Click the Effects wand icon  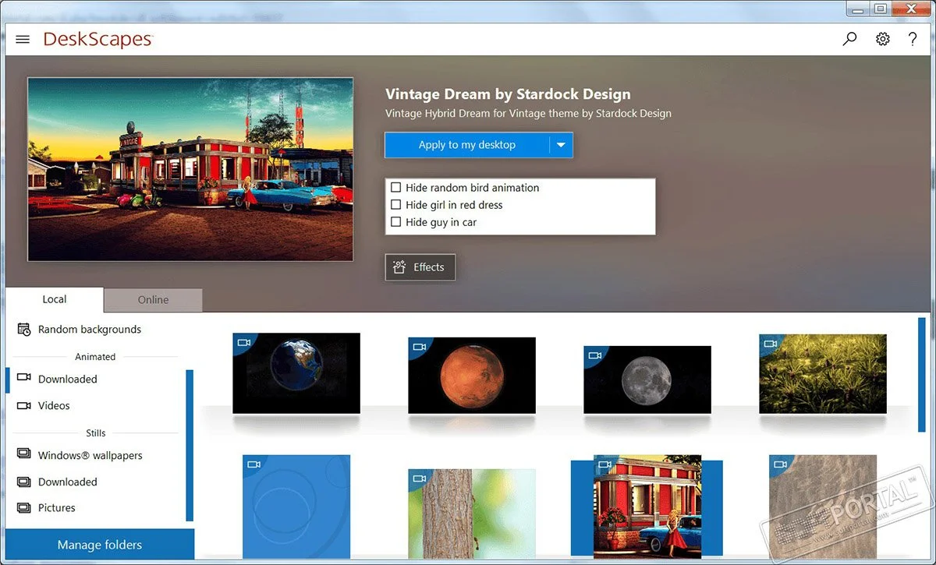399,267
